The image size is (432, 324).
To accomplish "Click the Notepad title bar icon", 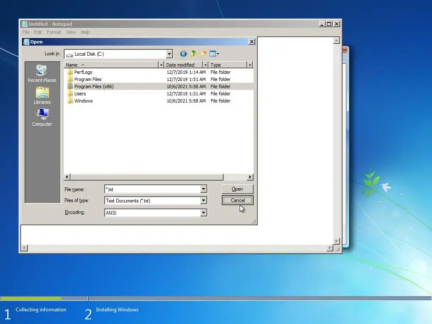I will [x=25, y=24].
